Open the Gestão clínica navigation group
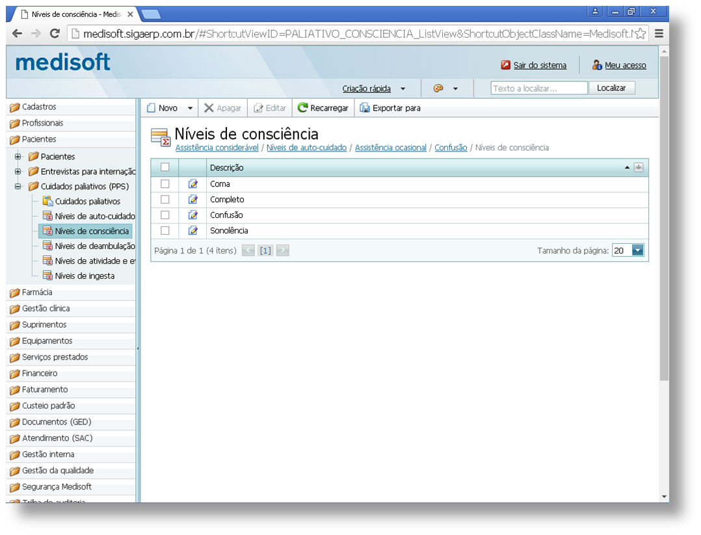 (x=71, y=308)
